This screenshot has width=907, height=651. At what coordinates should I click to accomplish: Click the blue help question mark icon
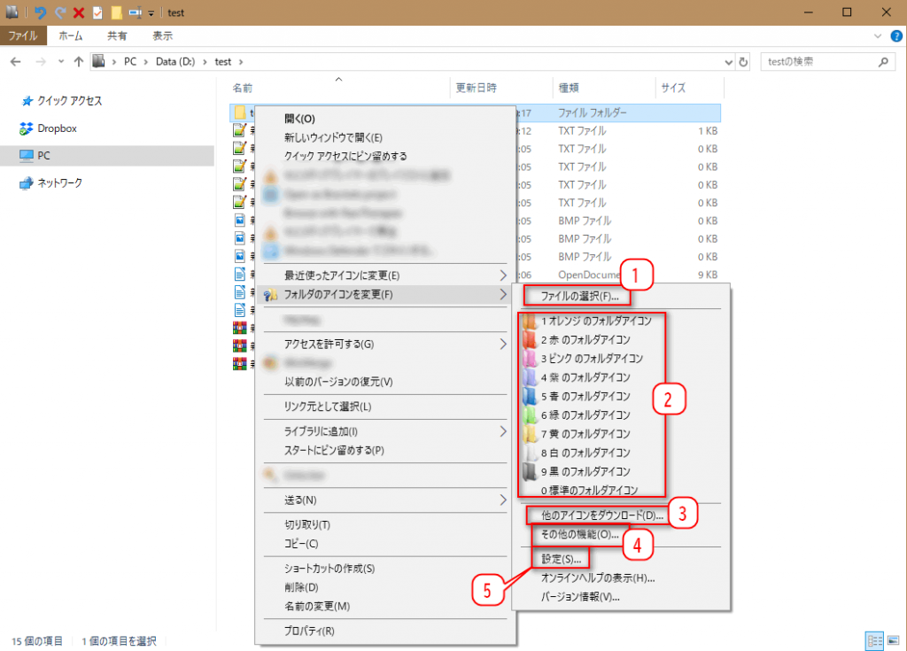[896, 36]
